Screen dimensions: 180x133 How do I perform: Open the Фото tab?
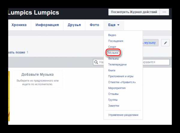coord(94,25)
